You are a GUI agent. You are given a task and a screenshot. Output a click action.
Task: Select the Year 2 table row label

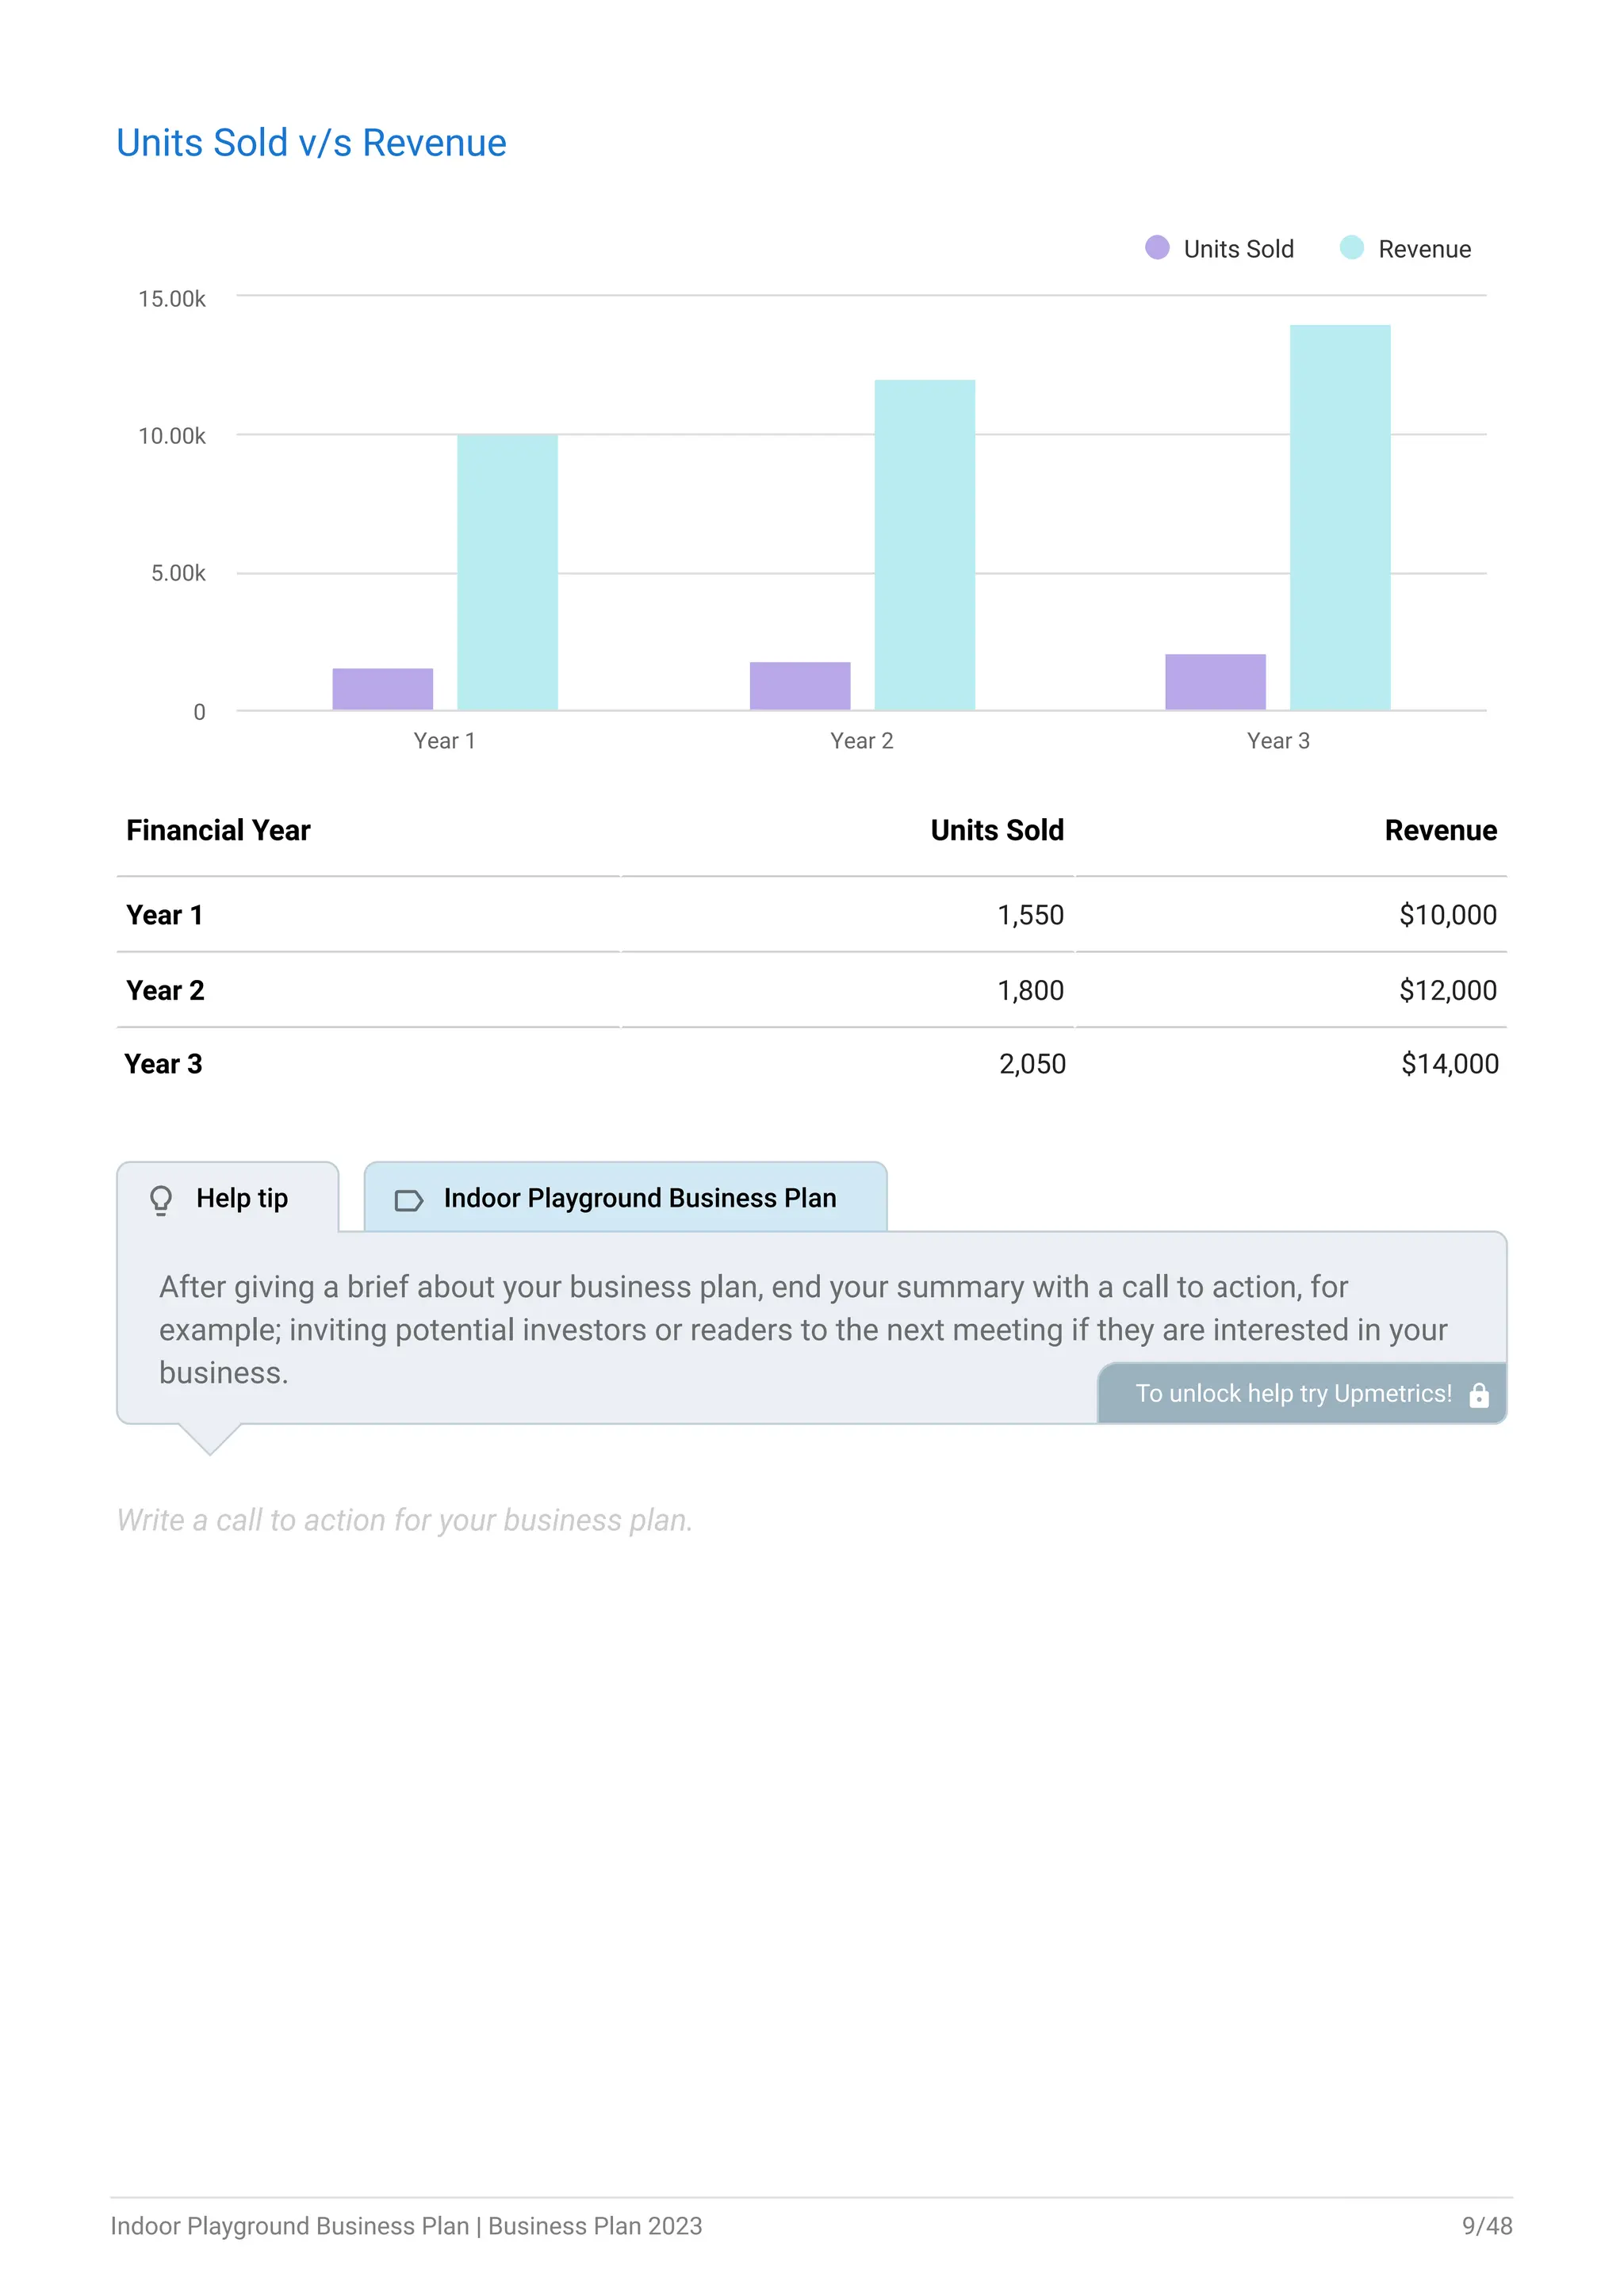[x=165, y=990]
